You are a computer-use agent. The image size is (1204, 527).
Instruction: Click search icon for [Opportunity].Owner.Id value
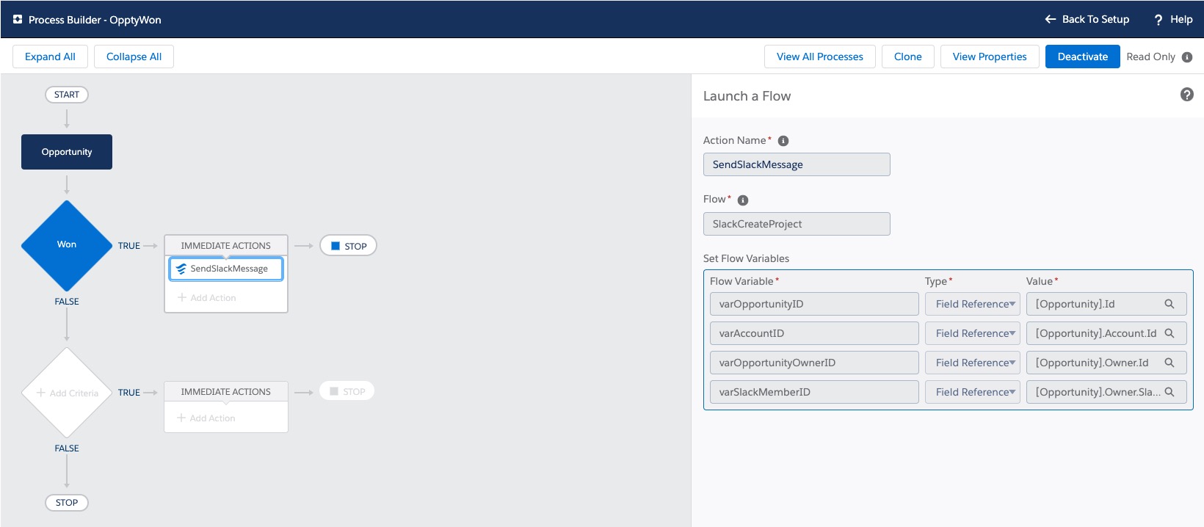point(1169,363)
